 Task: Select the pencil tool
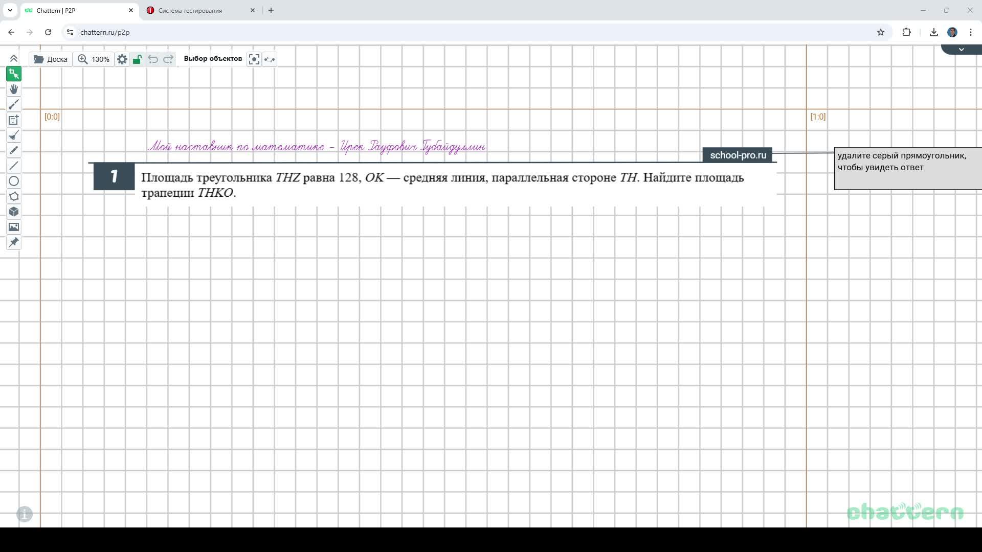point(14,150)
